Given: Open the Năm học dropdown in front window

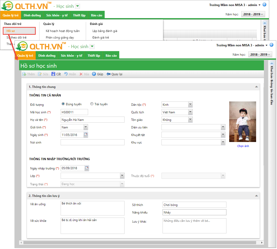Looking at the screenshot, I should pyautogui.click(x=260, y=55).
